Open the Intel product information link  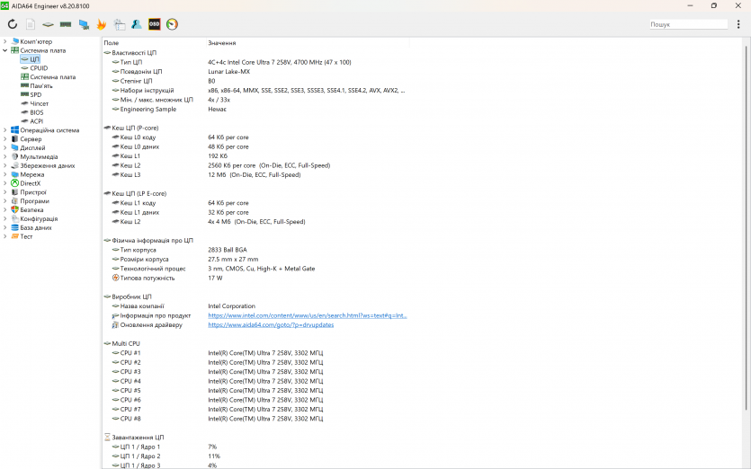[x=307, y=315]
